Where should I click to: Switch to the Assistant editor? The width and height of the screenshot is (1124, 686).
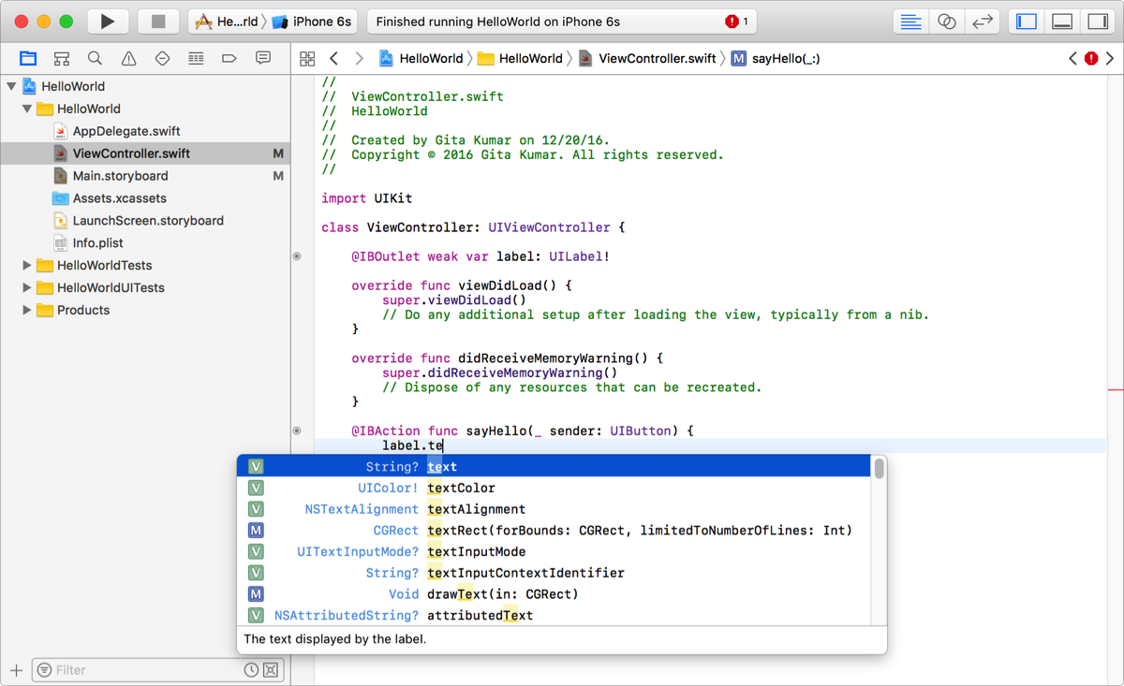[947, 22]
